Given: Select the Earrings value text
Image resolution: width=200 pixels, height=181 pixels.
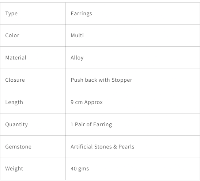Looking at the screenshot, I should pos(82,14).
